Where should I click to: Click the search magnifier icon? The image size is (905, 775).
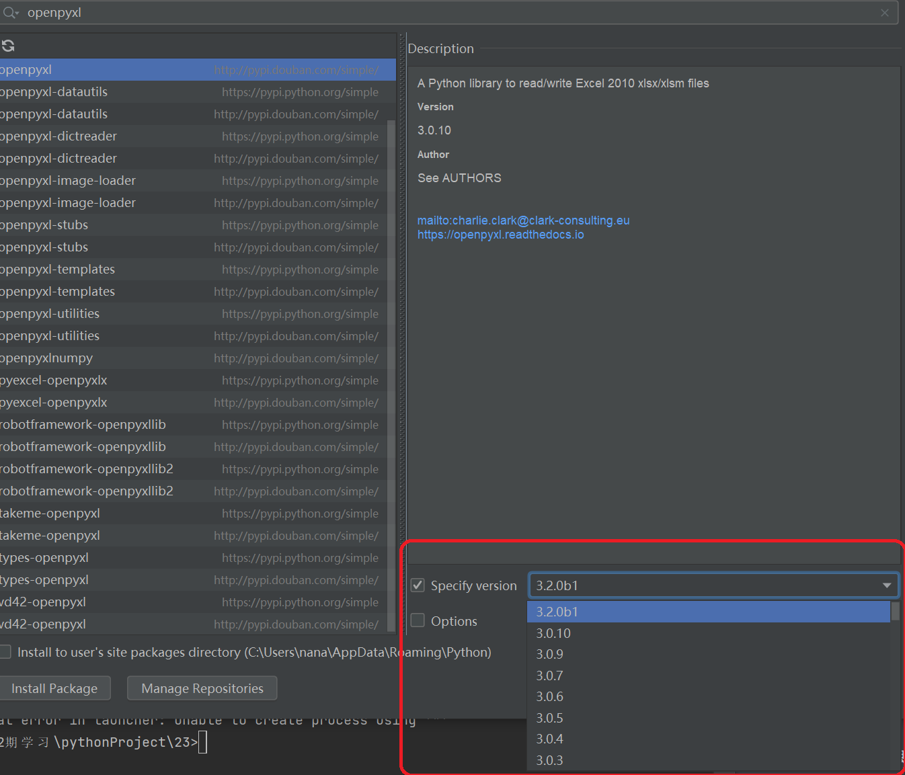click(11, 13)
